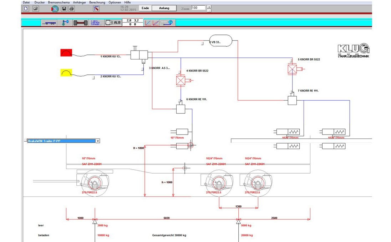Select the VB 33 air reservoir symbol

[x=221, y=41]
